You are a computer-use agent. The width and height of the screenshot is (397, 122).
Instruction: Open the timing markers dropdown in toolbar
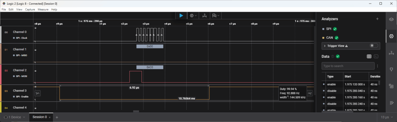pos(216,15)
